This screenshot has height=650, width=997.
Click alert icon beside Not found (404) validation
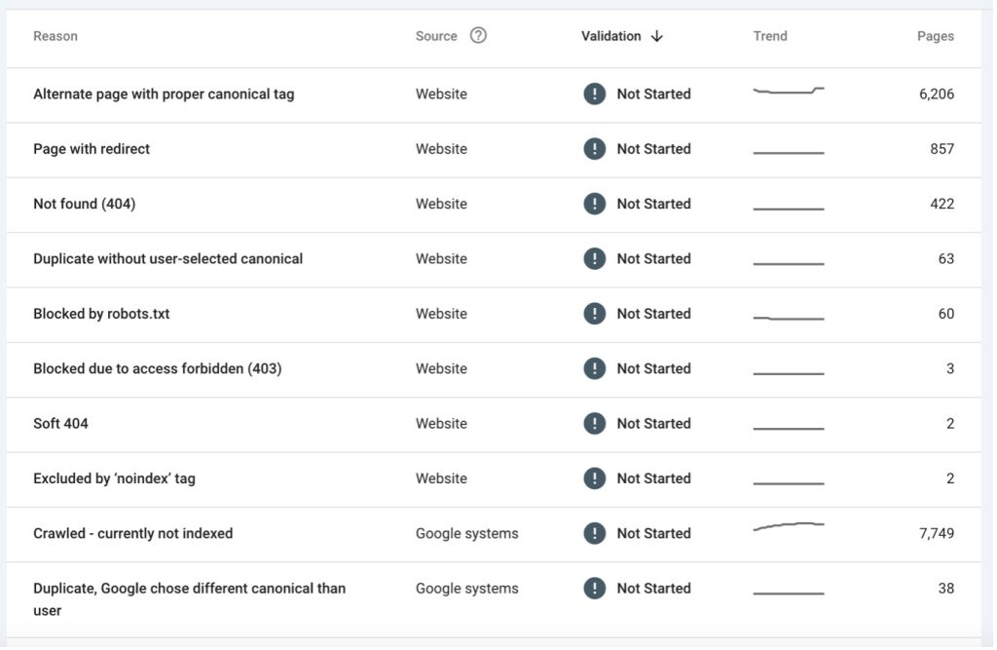point(595,204)
